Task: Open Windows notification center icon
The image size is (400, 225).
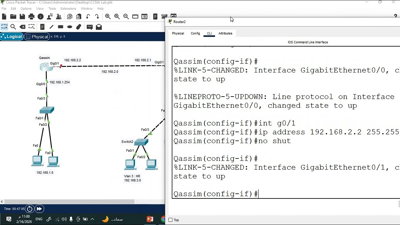Action: pyautogui.click(x=9, y=219)
